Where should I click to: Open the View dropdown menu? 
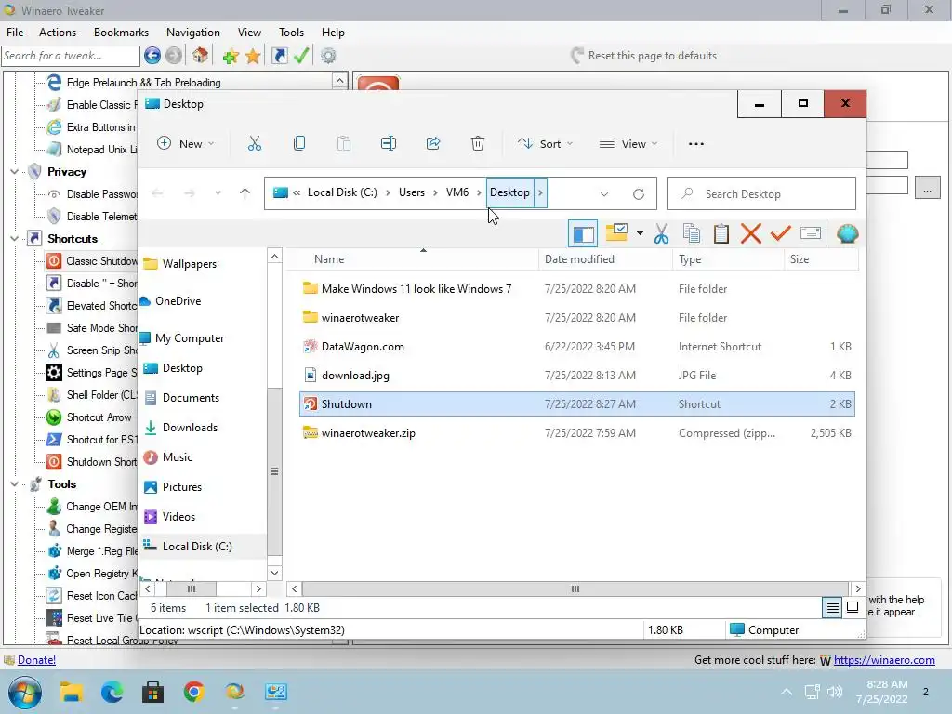click(x=628, y=144)
